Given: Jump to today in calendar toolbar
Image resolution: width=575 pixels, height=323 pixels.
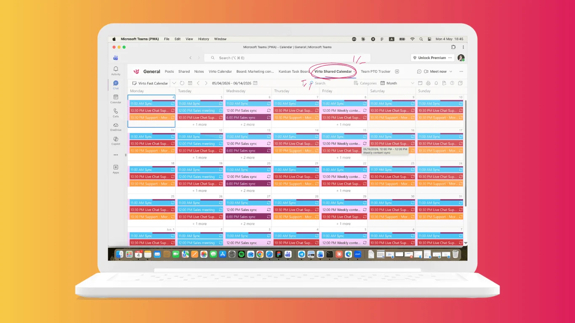Looking at the screenshot, I should tap(190, 83).
